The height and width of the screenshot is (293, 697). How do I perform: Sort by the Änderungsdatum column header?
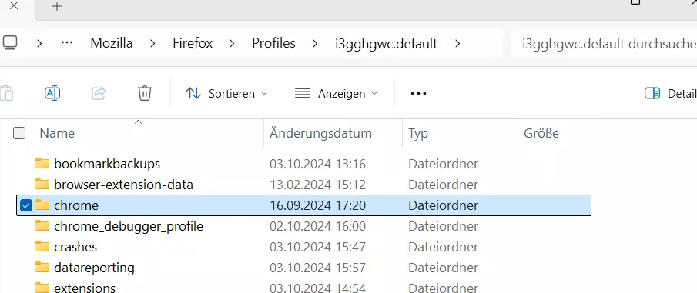[x=320, y=133]
